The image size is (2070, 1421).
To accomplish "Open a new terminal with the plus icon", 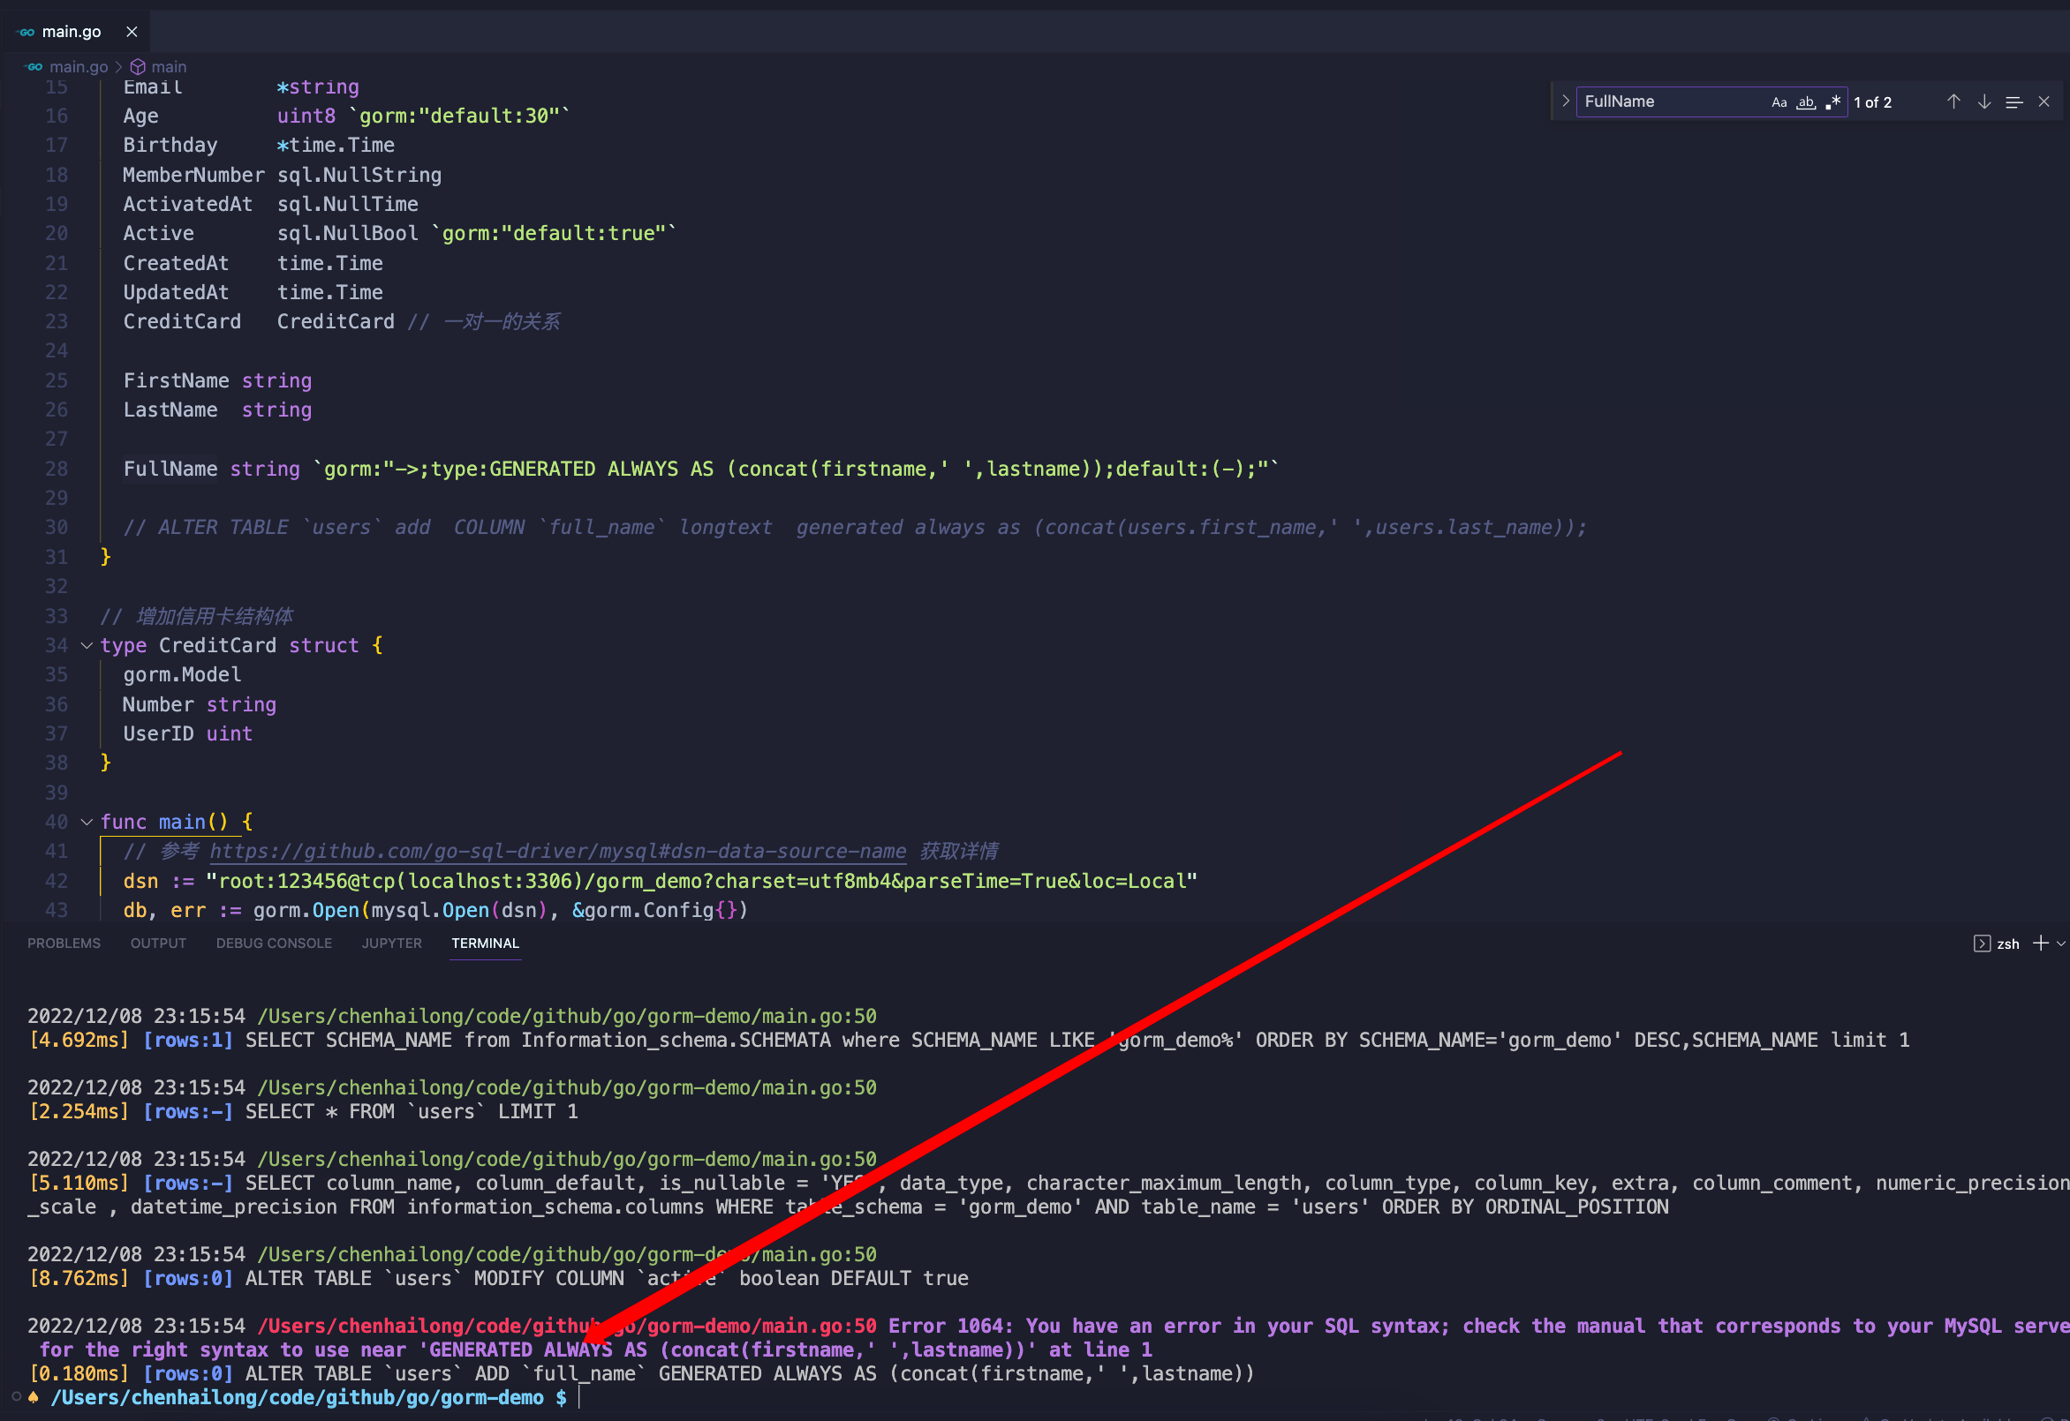I will click(2041, 942).
